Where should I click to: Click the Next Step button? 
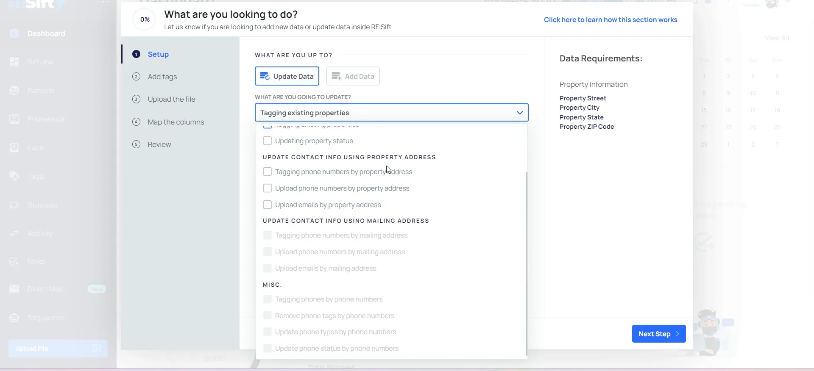[x=659, y=334]
